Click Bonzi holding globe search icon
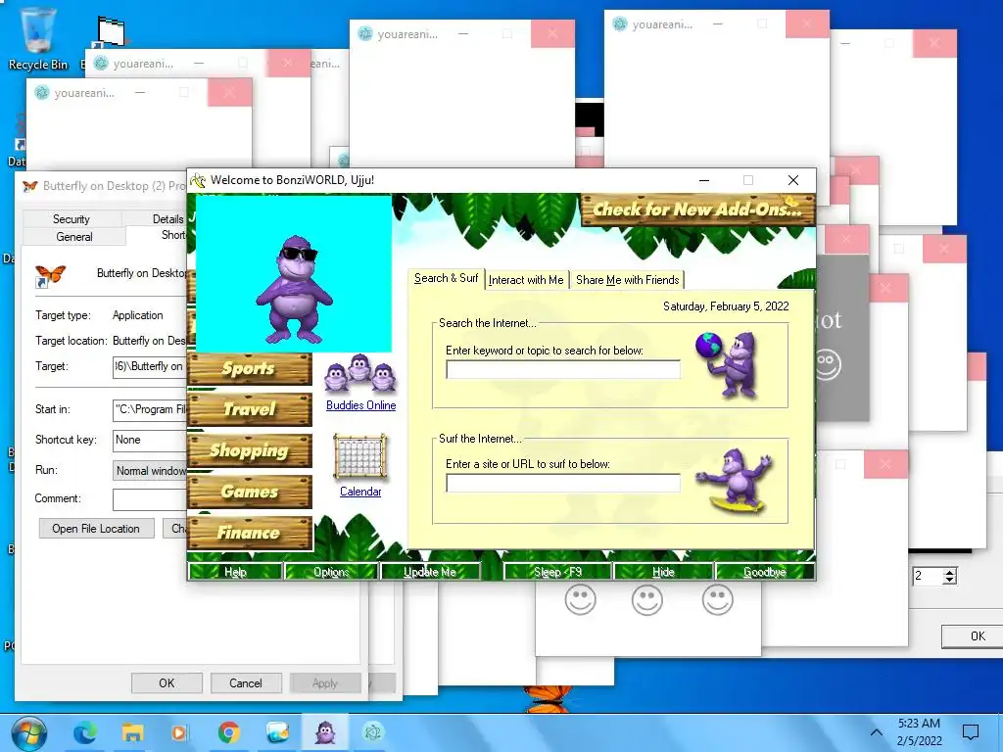The image size is (1003, 752). [728, 364]
